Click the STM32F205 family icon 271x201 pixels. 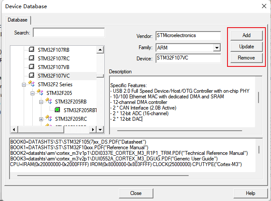coord(40,93)
